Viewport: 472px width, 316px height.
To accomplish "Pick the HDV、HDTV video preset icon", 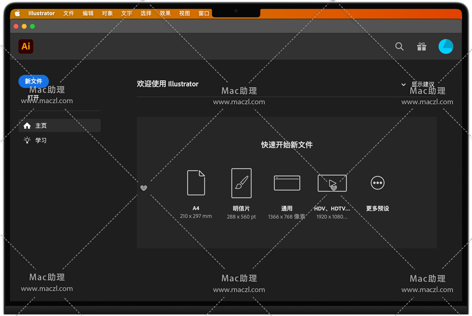I will pos(332,183).
